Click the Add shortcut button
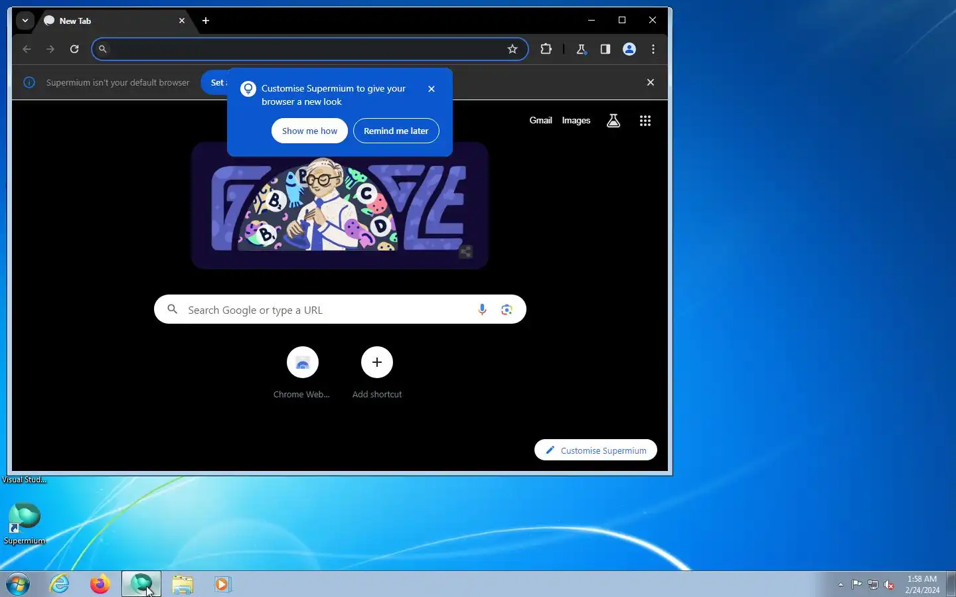The image size is (956, 597). (377, 373)
